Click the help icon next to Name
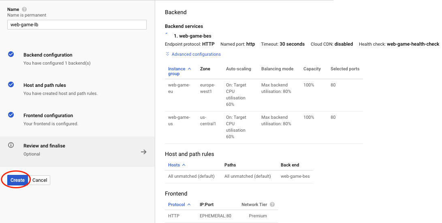This screenshot has width=442, height=223. tap(24, 9)
